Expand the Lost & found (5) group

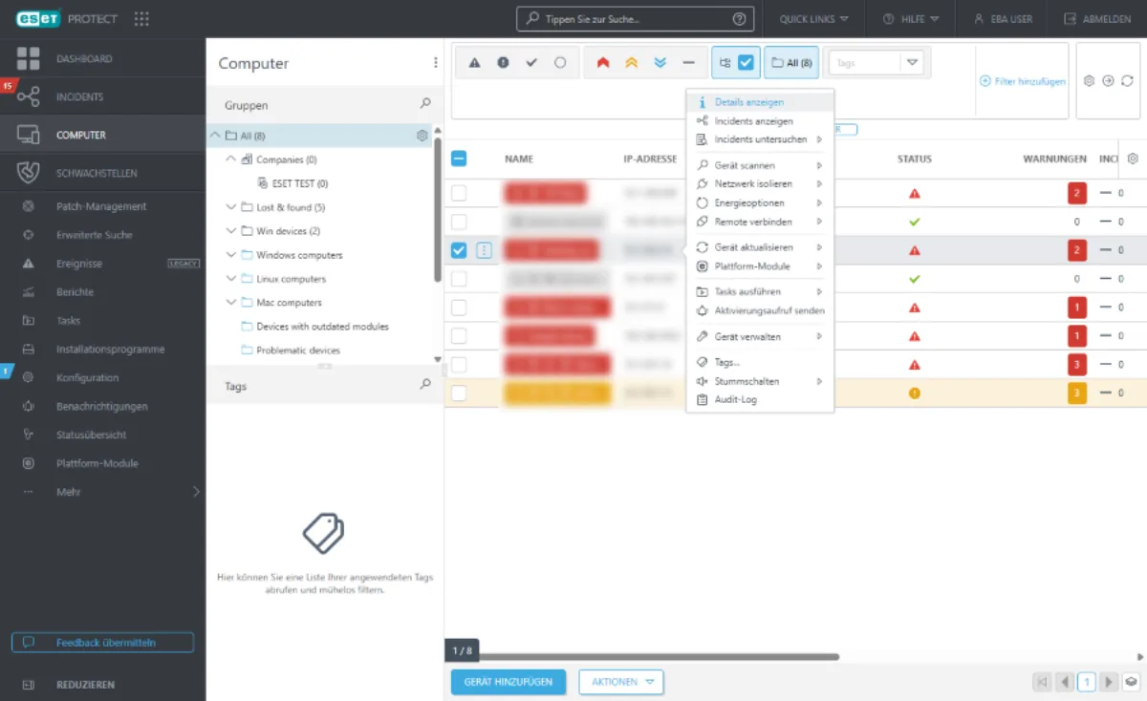[231, 207]
